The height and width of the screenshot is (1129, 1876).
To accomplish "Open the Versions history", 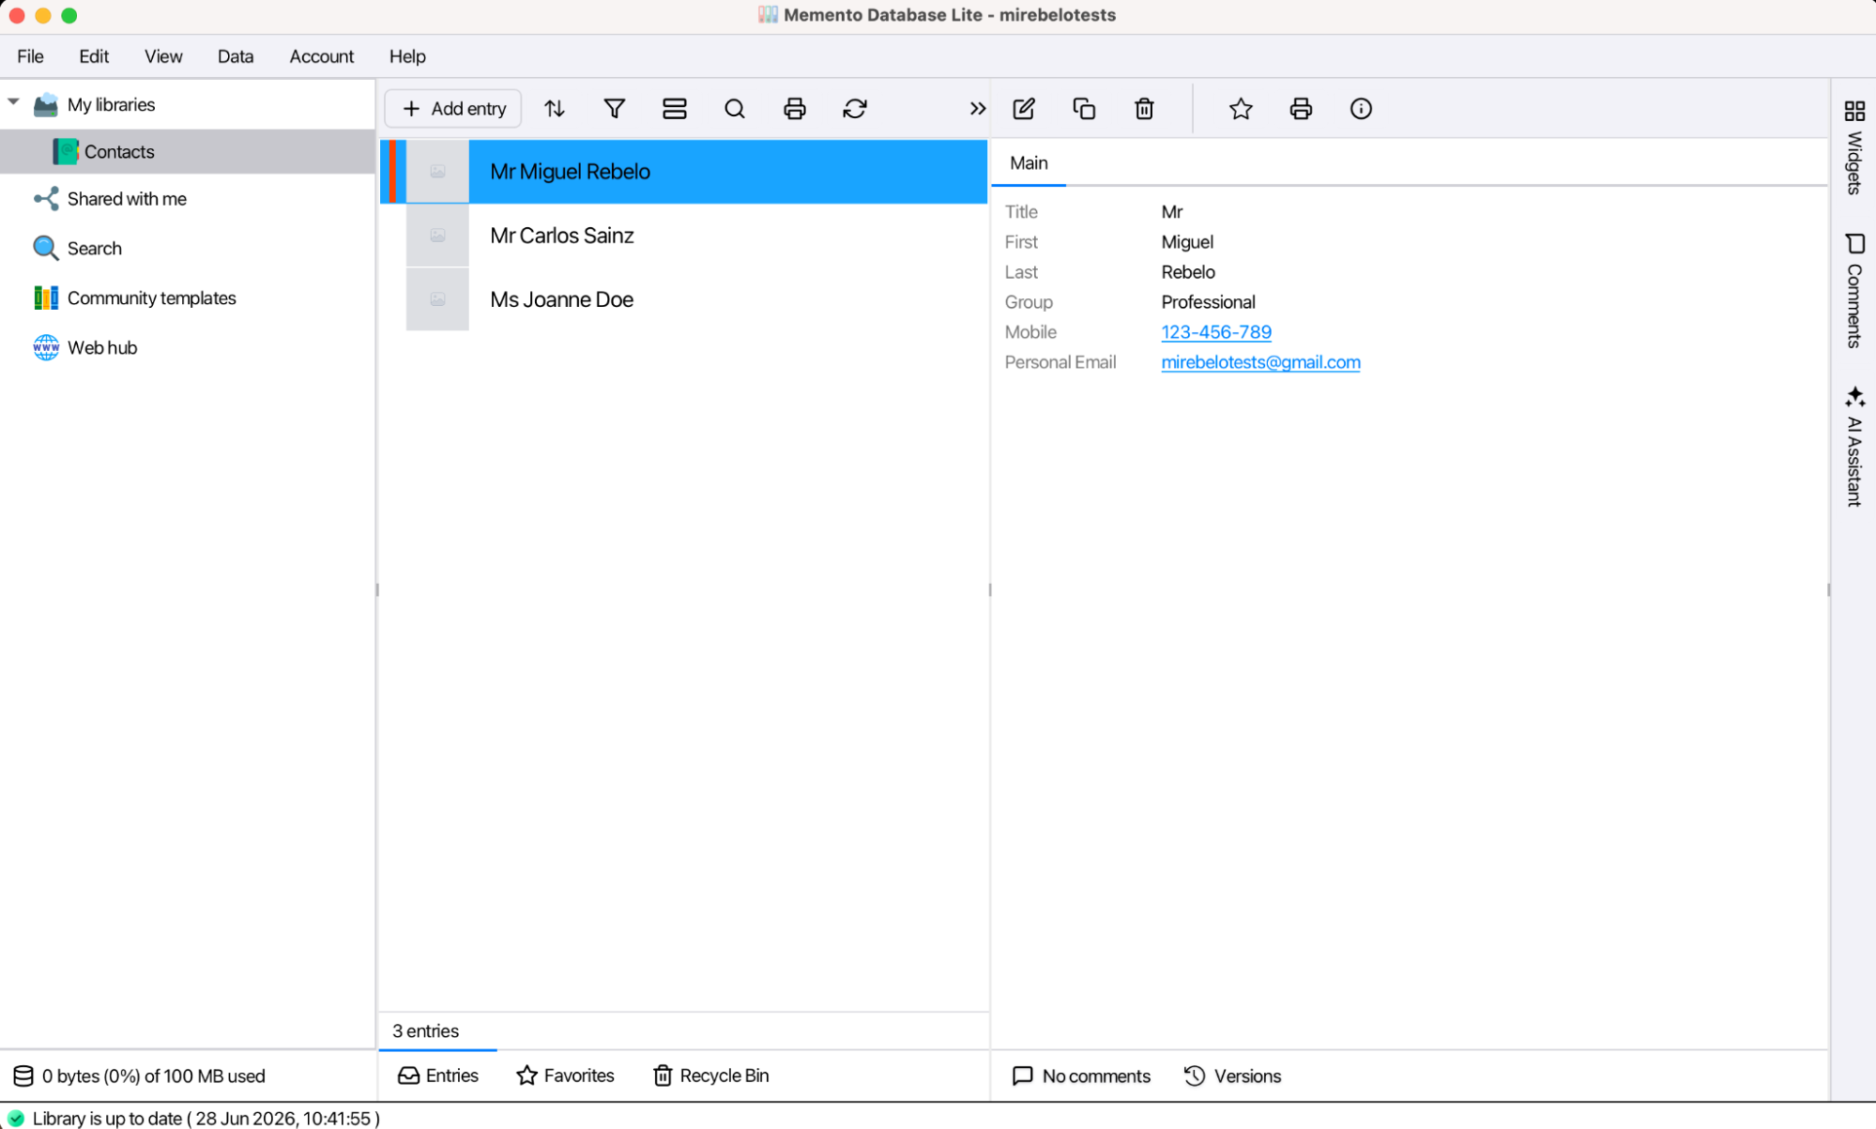I will pyautogui.click(x=1232, y=1076).
